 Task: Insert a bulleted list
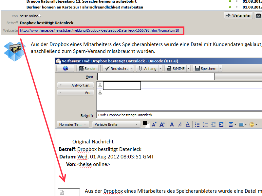point(197,124)
